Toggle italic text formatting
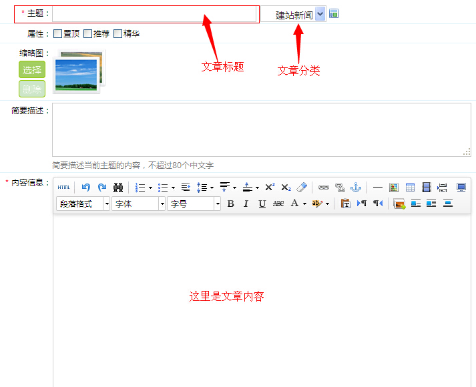 coord(246,204)
